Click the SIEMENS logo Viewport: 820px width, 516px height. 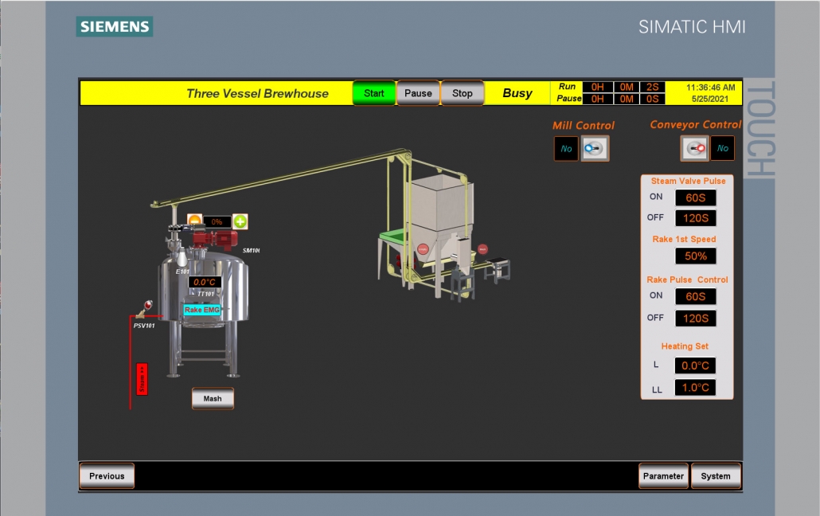115,27
